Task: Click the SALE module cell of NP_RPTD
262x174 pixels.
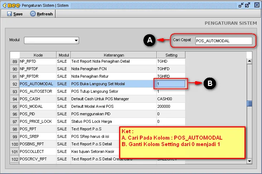Action: [63, 61]
